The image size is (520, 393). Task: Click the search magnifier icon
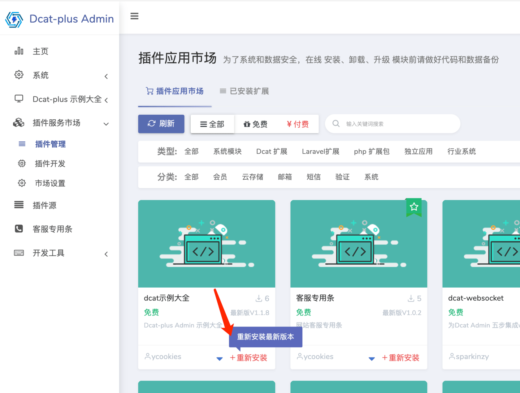tap(336, 124)
